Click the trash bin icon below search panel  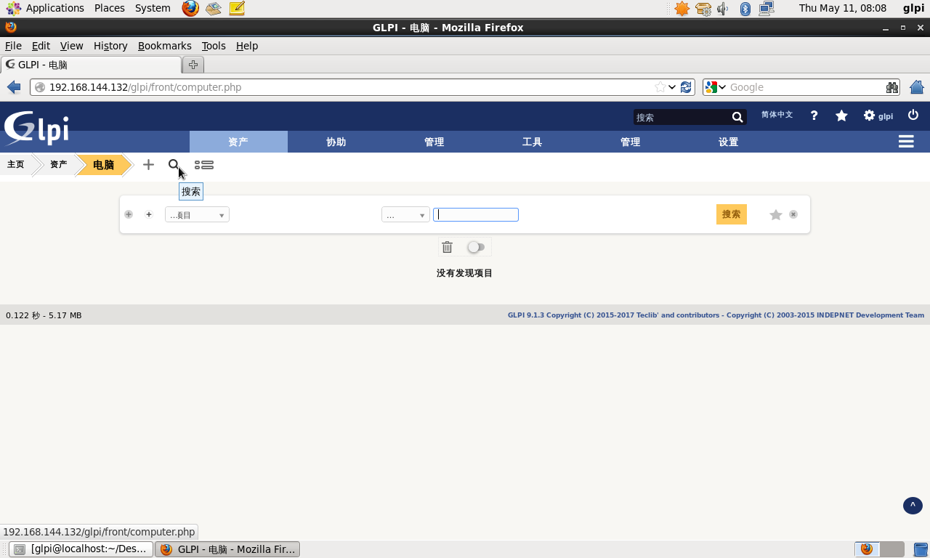point(447,247)
